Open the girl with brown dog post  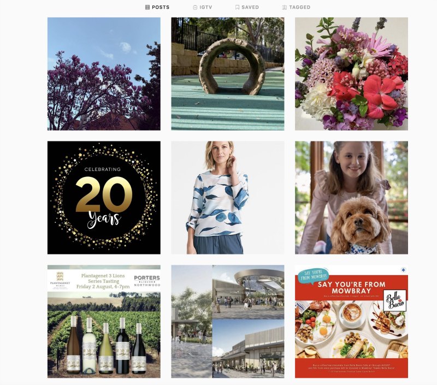(x=351, y=198)
